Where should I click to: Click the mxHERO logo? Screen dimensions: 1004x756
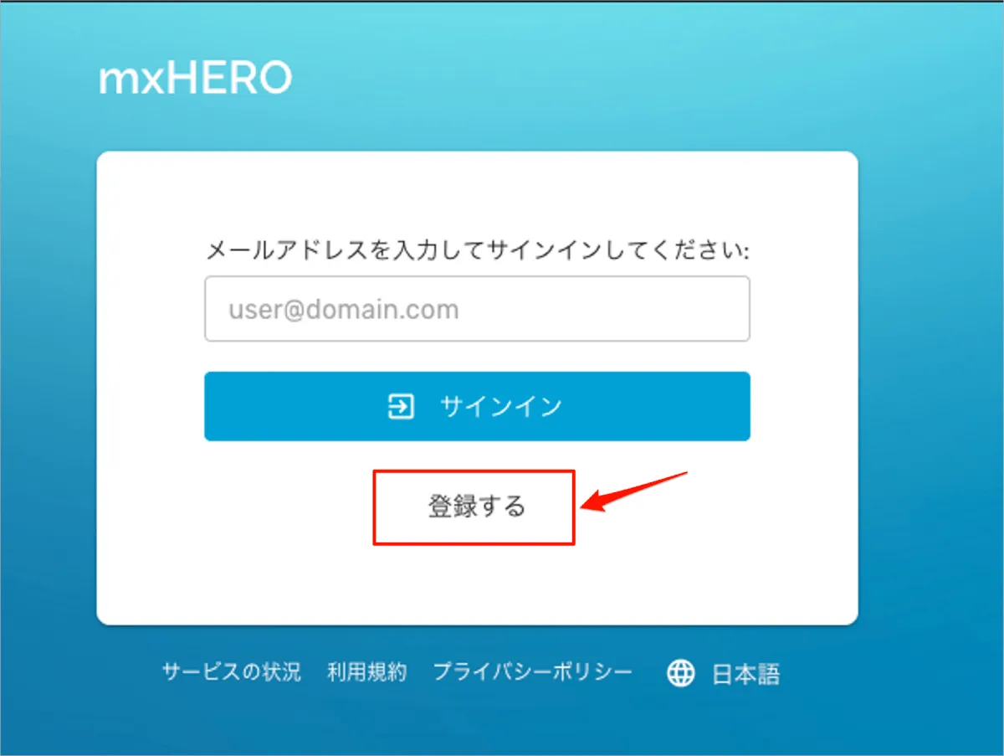195,79
